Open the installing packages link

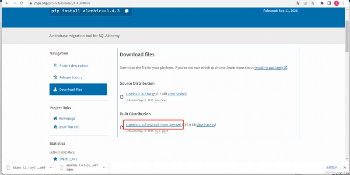[x=270, y=68]
